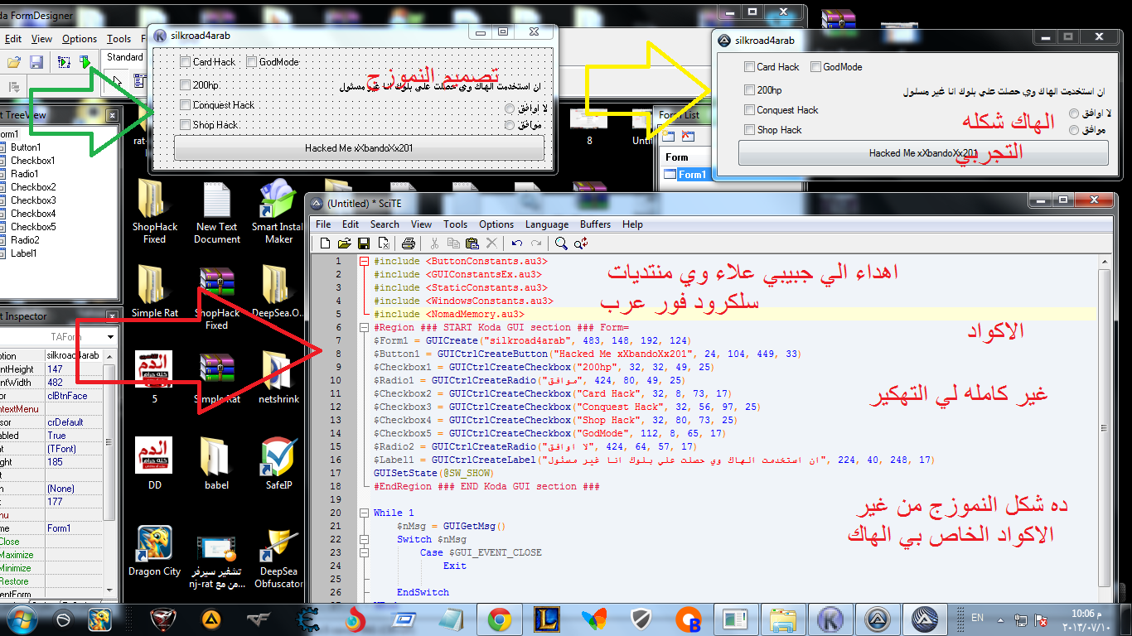The width and height of the screenshot is (1132, 636).
Task: Click Replace icon in SciTE toolbar
Action: click(581, 243)
